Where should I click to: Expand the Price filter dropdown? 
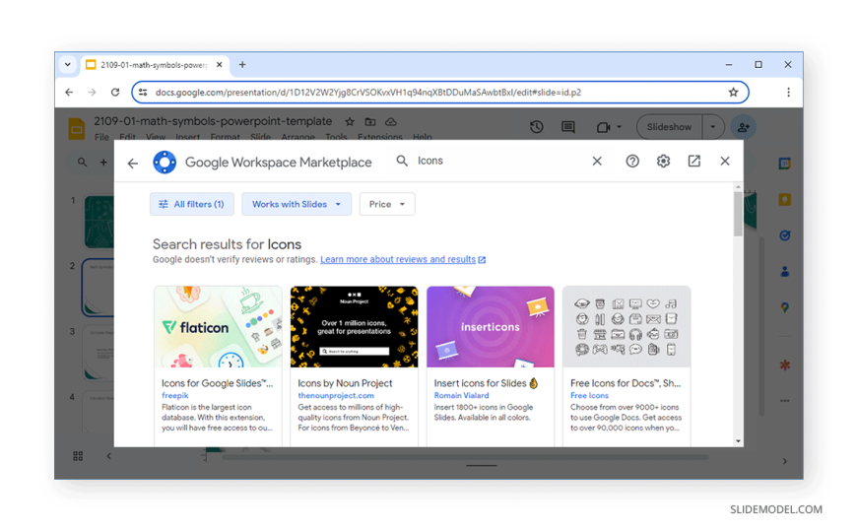(387, 204)
